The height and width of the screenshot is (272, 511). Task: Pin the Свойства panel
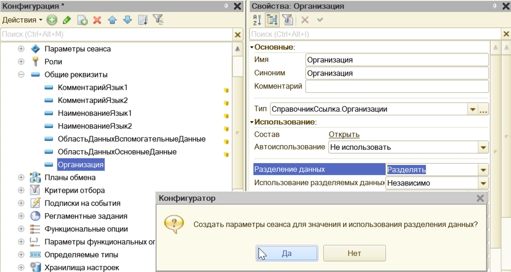click(x=494, y=6)
